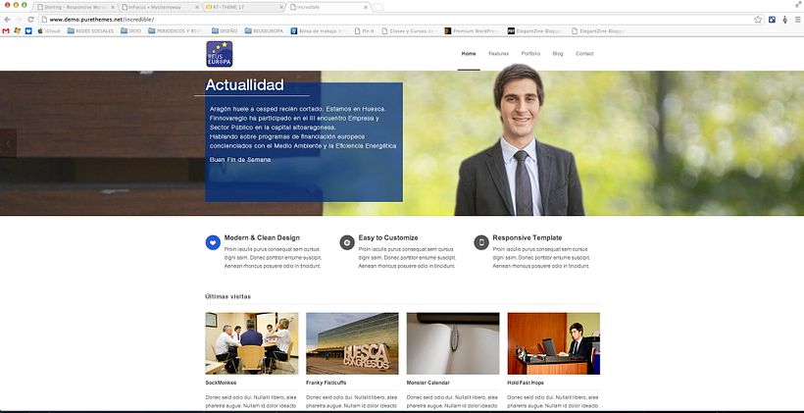The width and height of the screenshot is (804, 413).
Task: Open the first ElegantZine Blogger bookmark
Action: pos(535,30)
